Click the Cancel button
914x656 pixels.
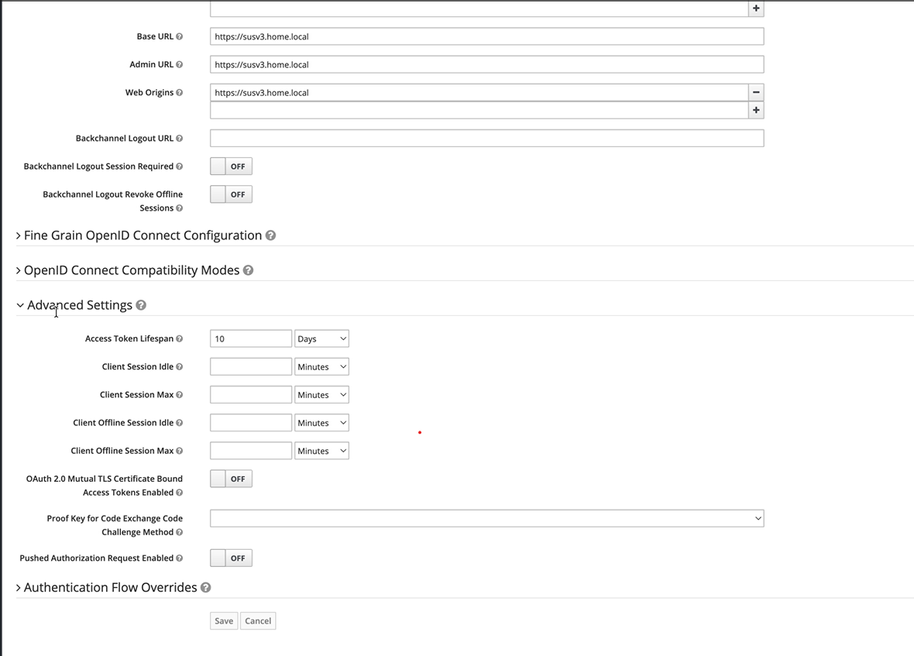coord(258,621)
